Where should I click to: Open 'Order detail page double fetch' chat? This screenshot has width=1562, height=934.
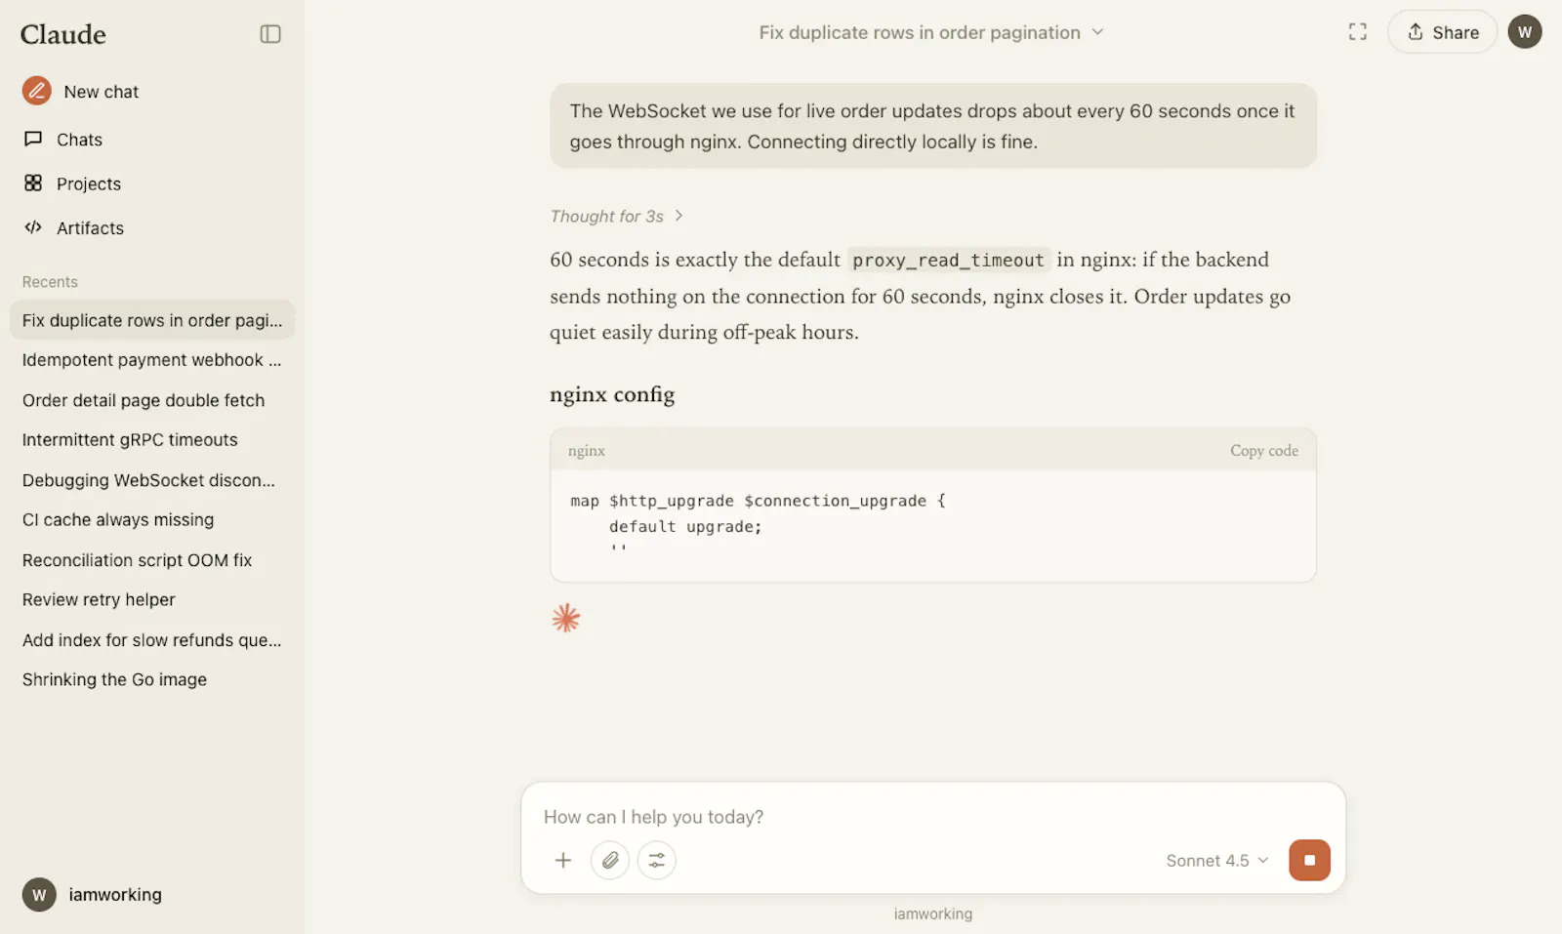[x=152, y=400]
